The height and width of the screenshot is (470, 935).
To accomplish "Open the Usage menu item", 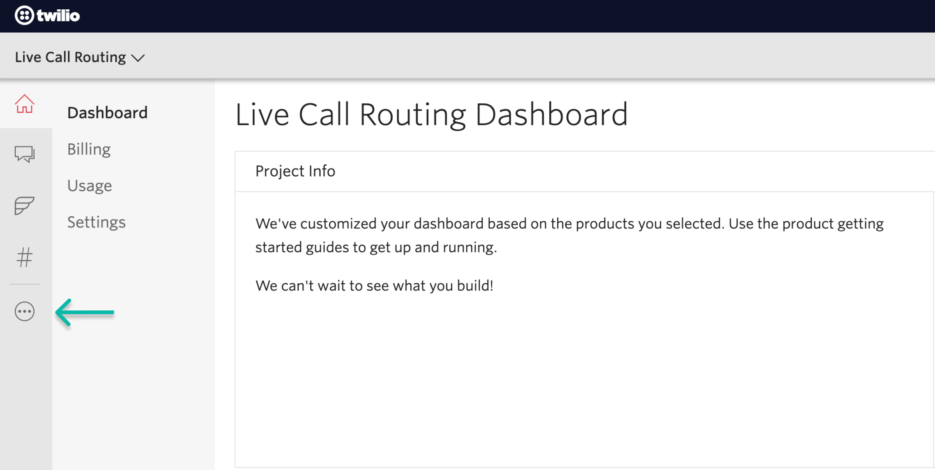I will tap(90, 185).
